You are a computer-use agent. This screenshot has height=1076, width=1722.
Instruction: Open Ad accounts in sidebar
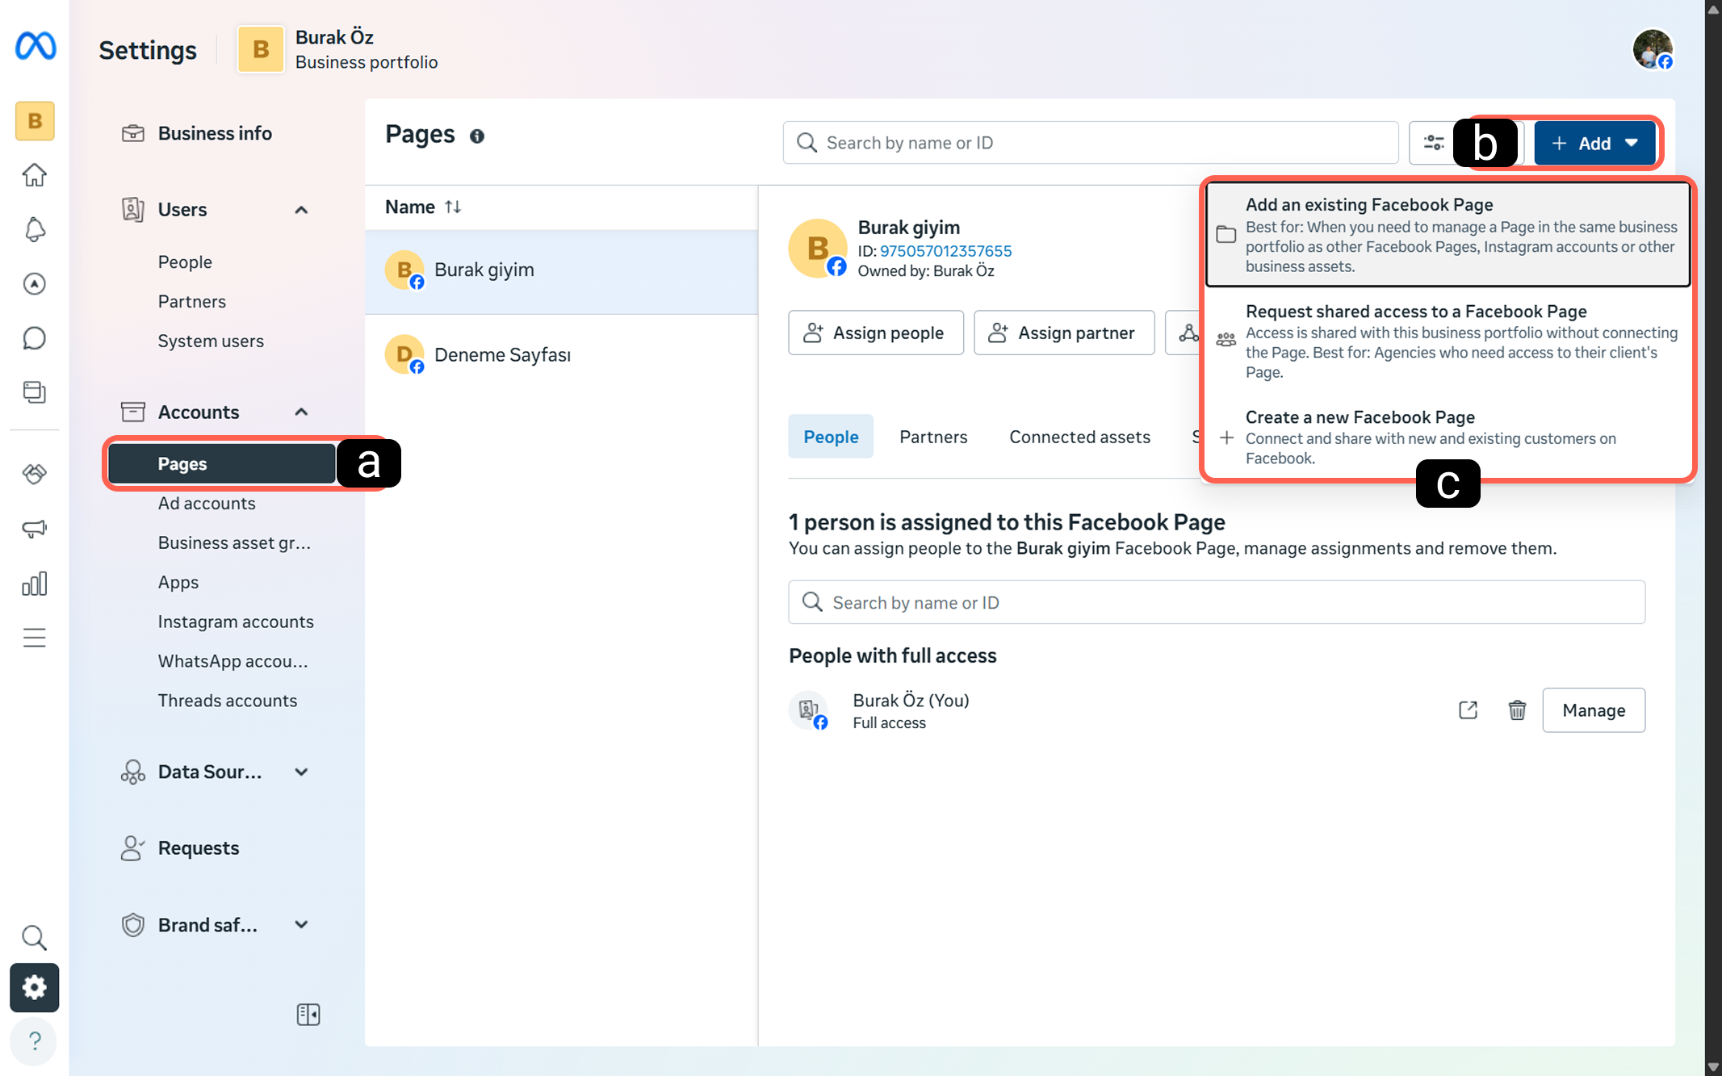coord(207,504)
